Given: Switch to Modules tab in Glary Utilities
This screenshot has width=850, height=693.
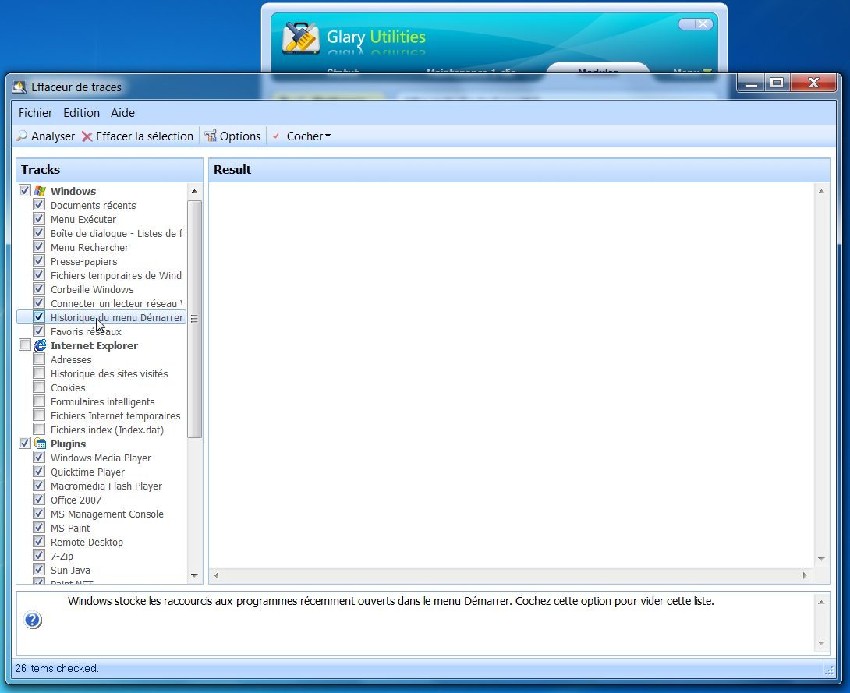Looking at the screenshot, I should tap(597, 70).
